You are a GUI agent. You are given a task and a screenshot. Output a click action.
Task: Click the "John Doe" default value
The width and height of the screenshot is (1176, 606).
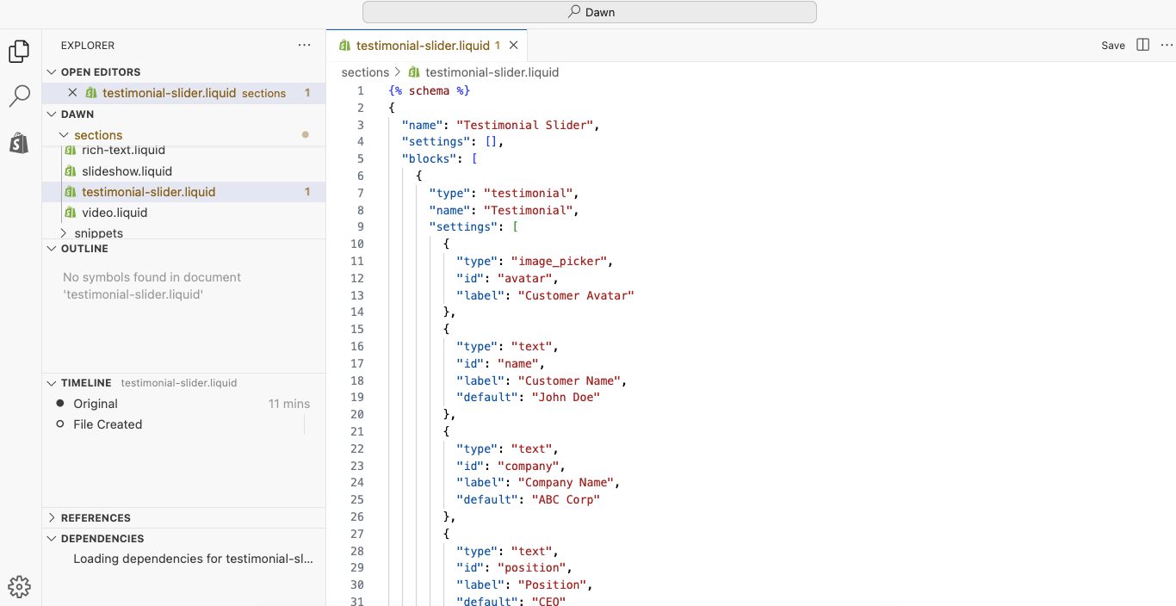pyautogui.click(x=566, y=397)
